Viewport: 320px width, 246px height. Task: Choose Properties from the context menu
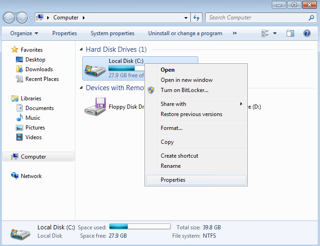173,180
